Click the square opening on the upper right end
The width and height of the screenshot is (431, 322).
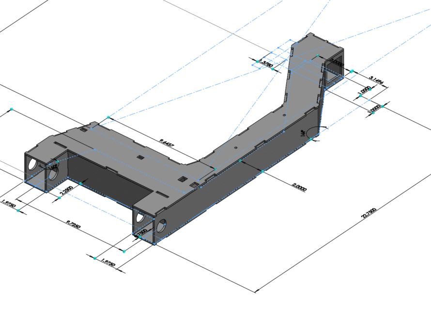pyautogui.click(x=335, y=71)
